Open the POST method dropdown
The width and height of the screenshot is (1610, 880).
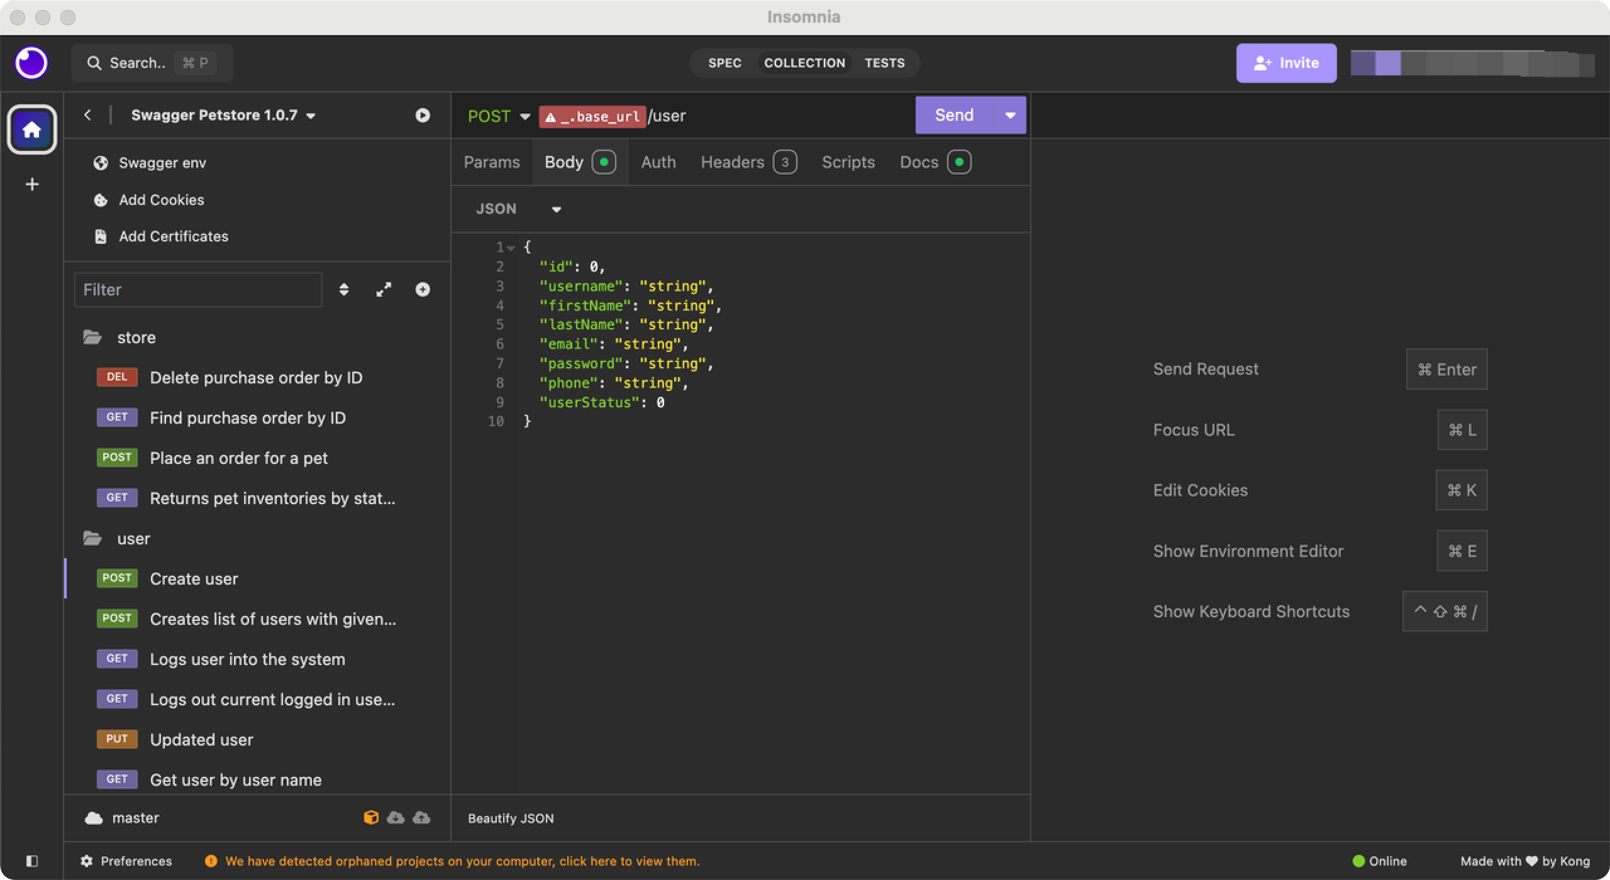coord(499,116)
